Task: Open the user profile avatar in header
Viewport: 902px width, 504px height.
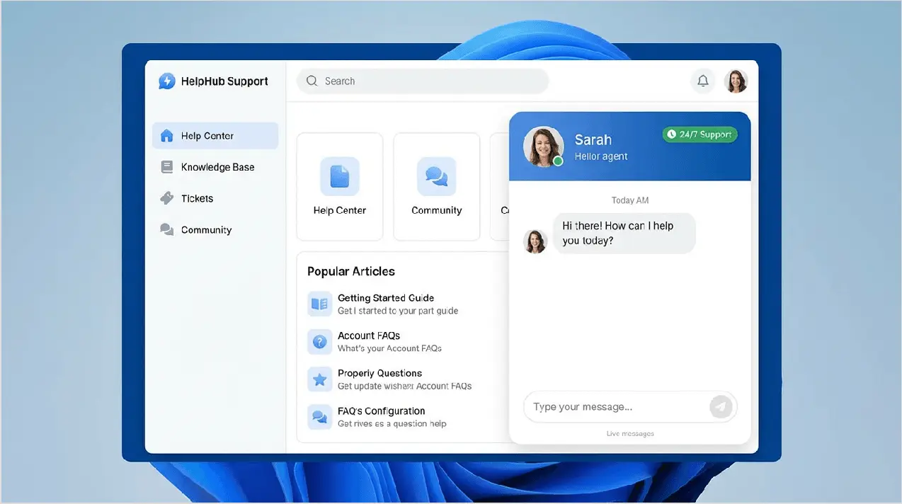Action: tap(736, 81)
